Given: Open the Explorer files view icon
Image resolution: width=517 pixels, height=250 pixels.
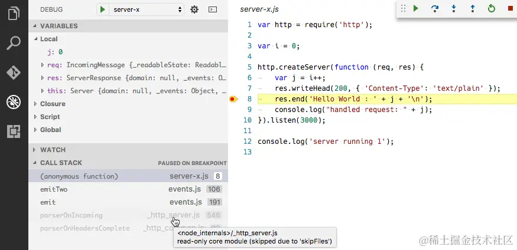Looking at the screenshot, I should 14,13.
